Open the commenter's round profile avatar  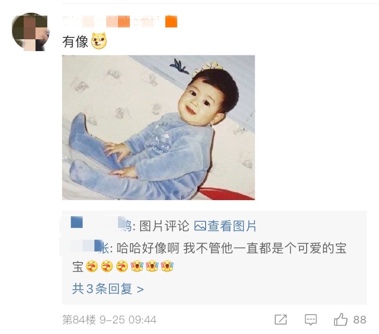point(31,32)
